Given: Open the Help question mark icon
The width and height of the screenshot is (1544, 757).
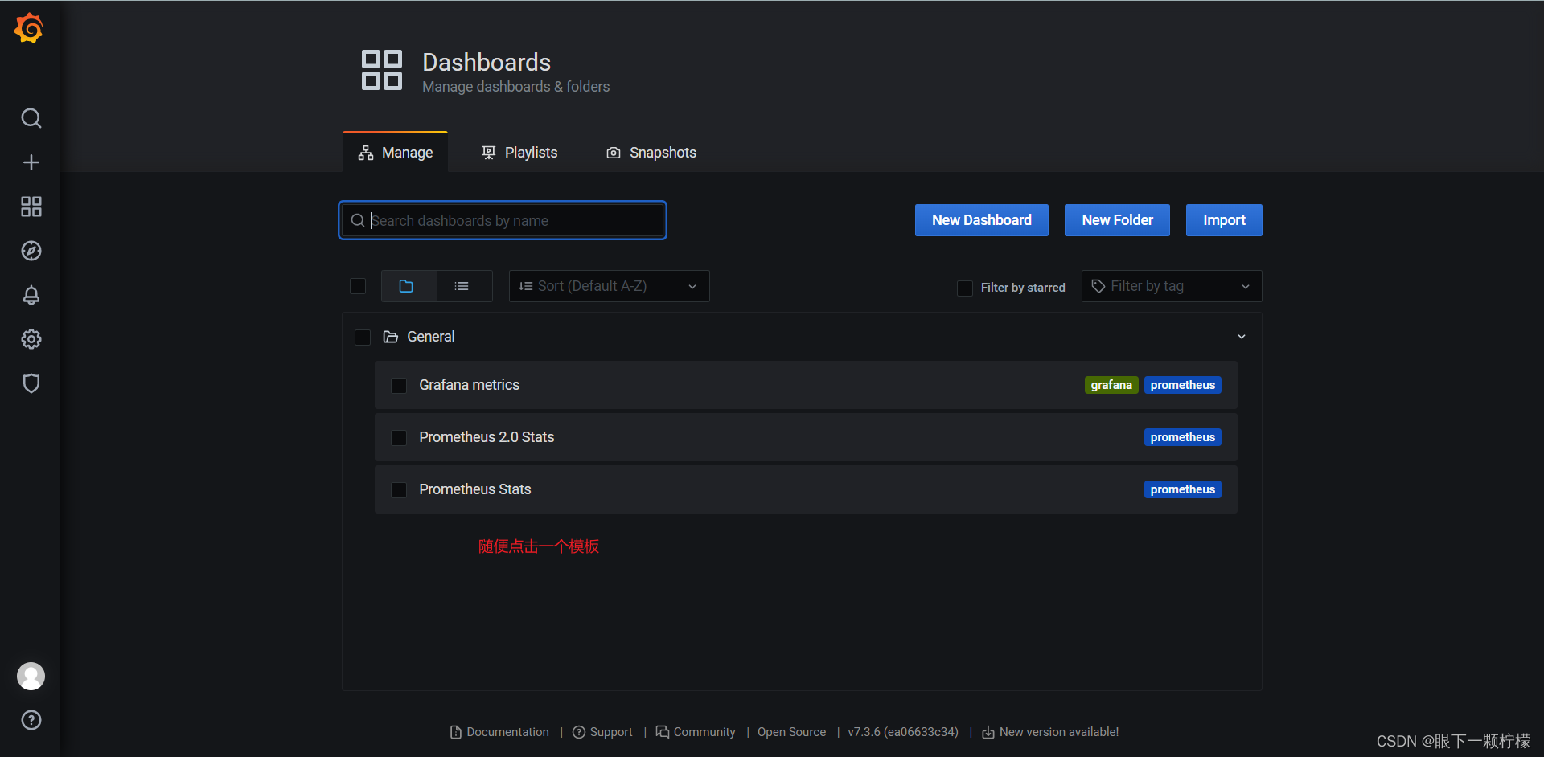Looking at the screenshot, I should coord(31,720).
